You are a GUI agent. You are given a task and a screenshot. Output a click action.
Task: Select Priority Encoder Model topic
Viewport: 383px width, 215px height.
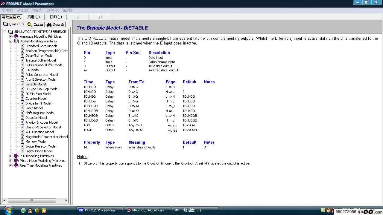(x=41, y=122)
